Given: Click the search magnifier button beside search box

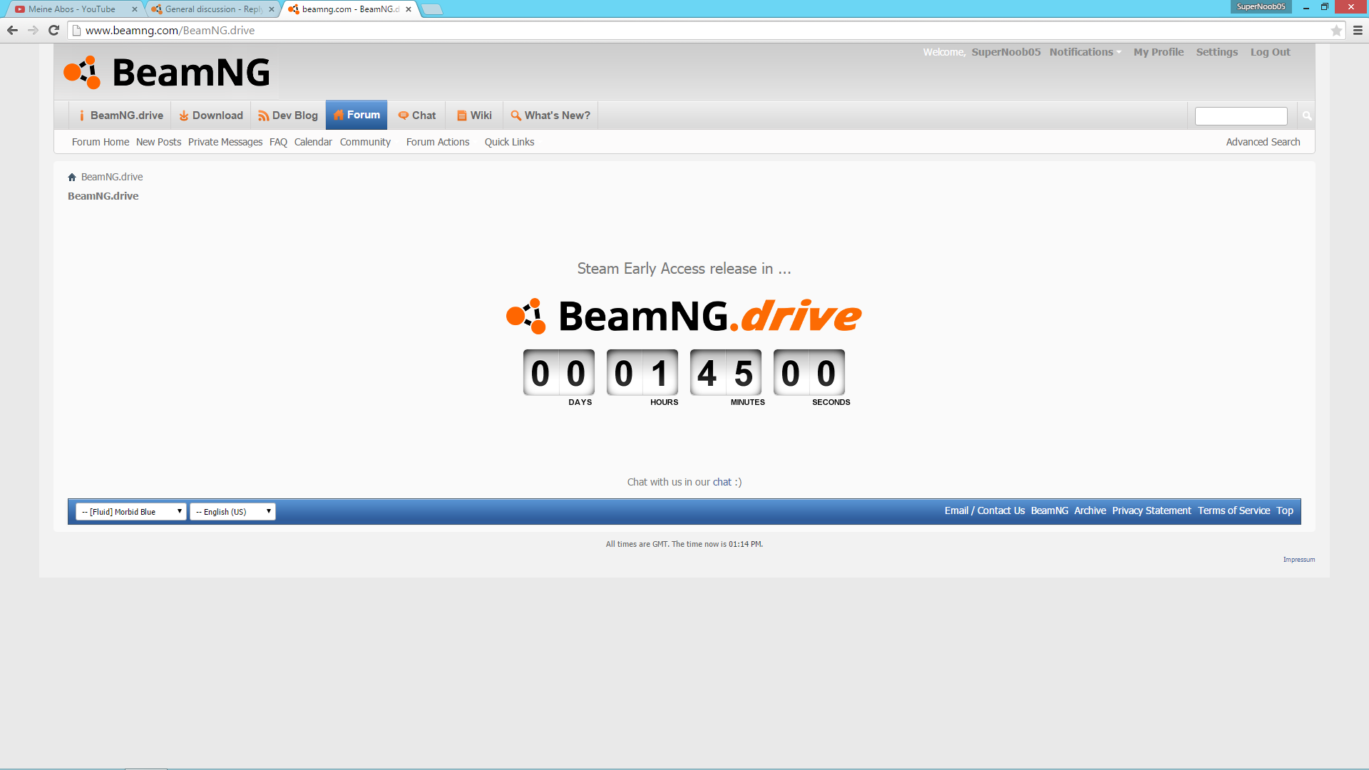Looking at the screenshot, I should point(1306,115).
